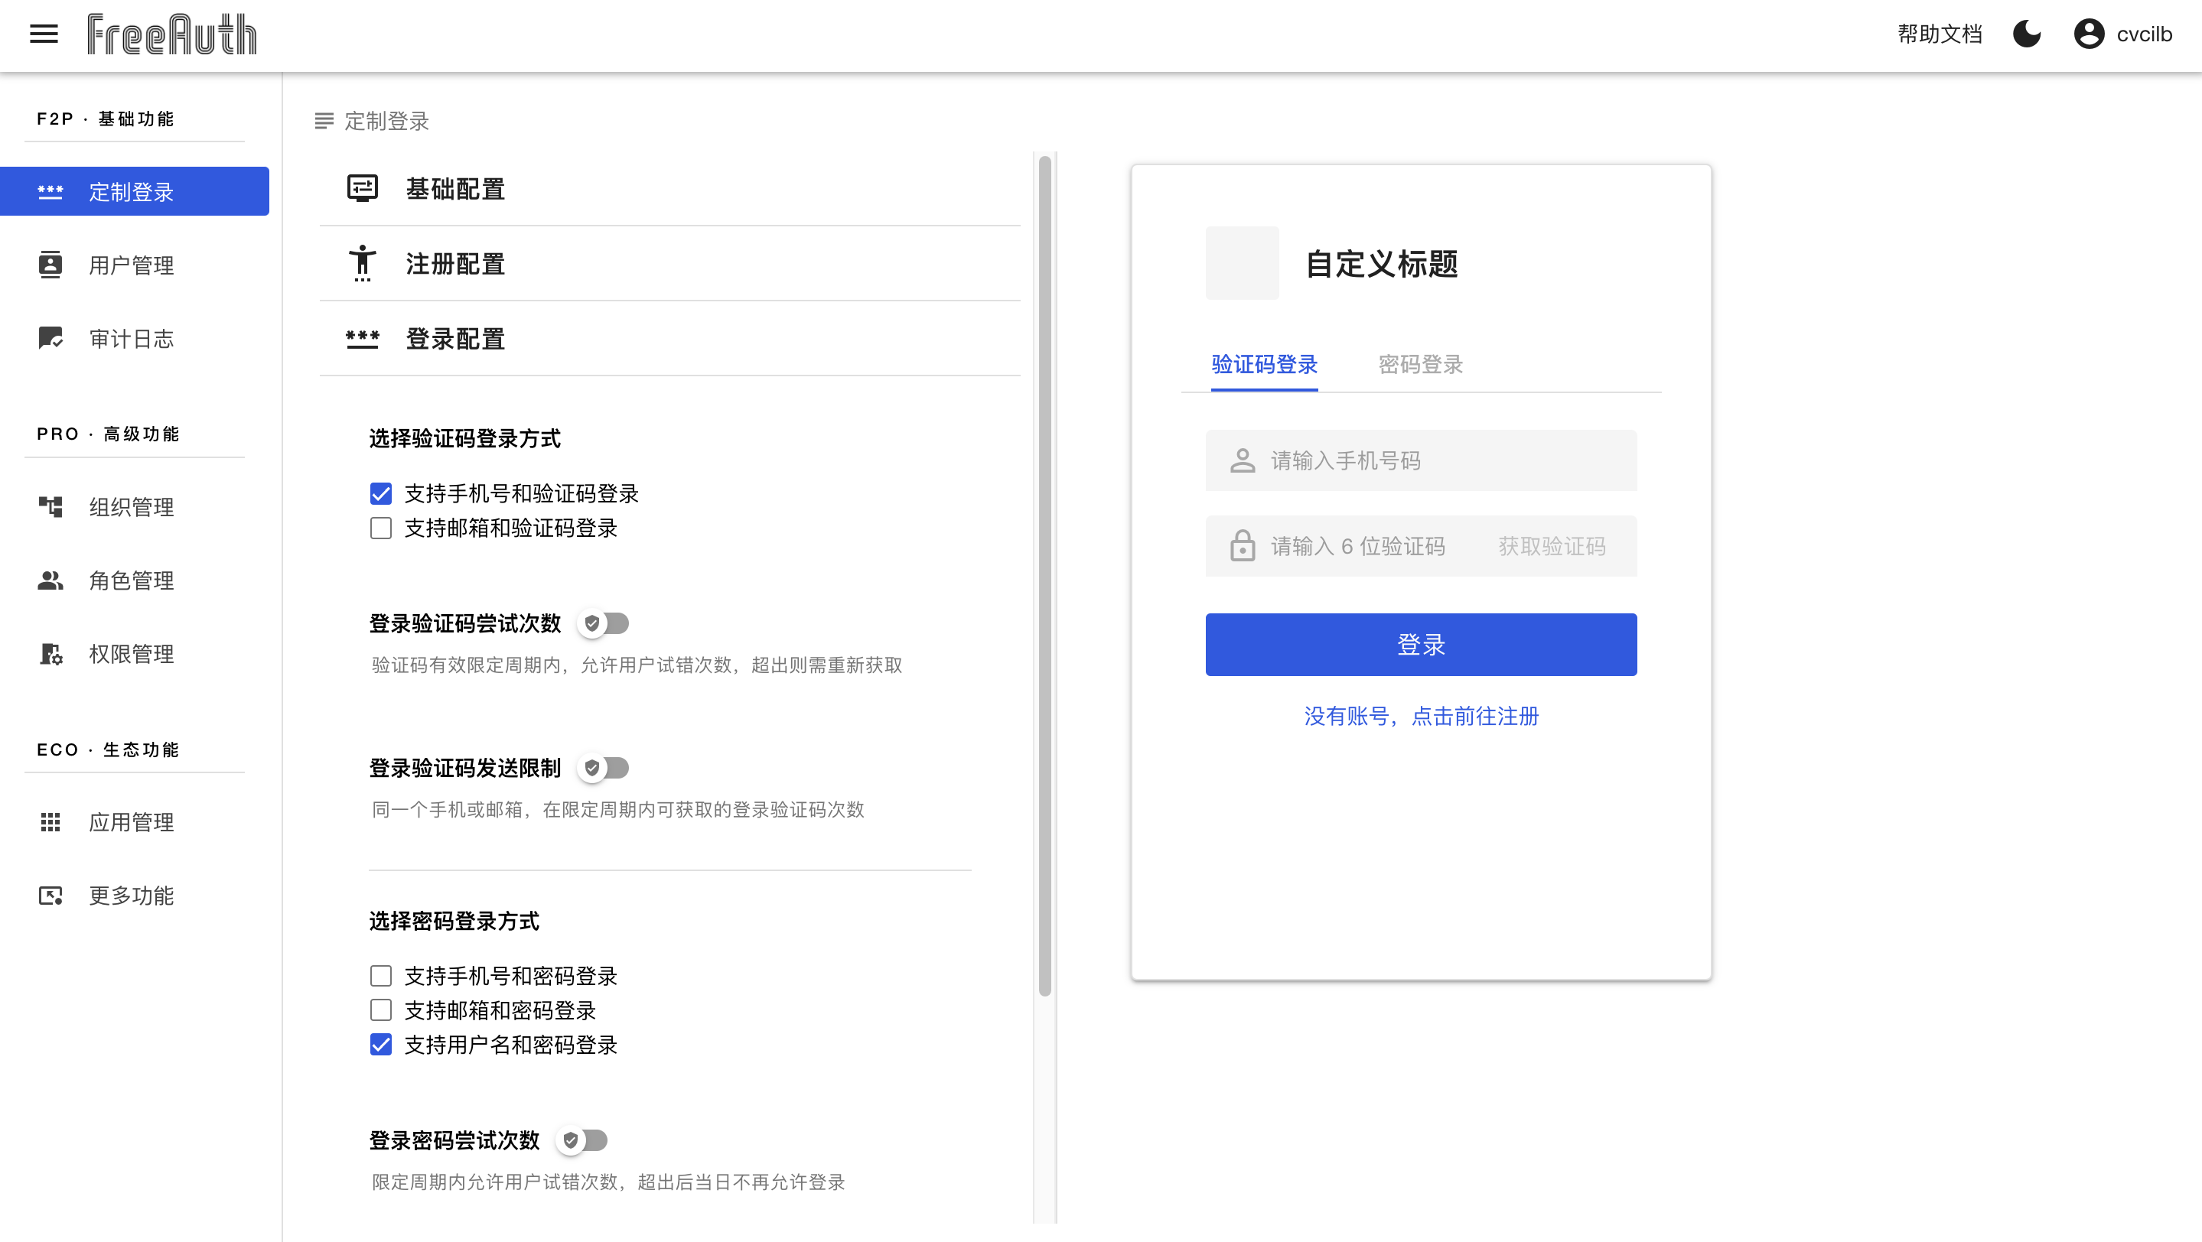Click the logo placeholder in login preview
Viewport: 2202px width, 1242px height.
1242,263
